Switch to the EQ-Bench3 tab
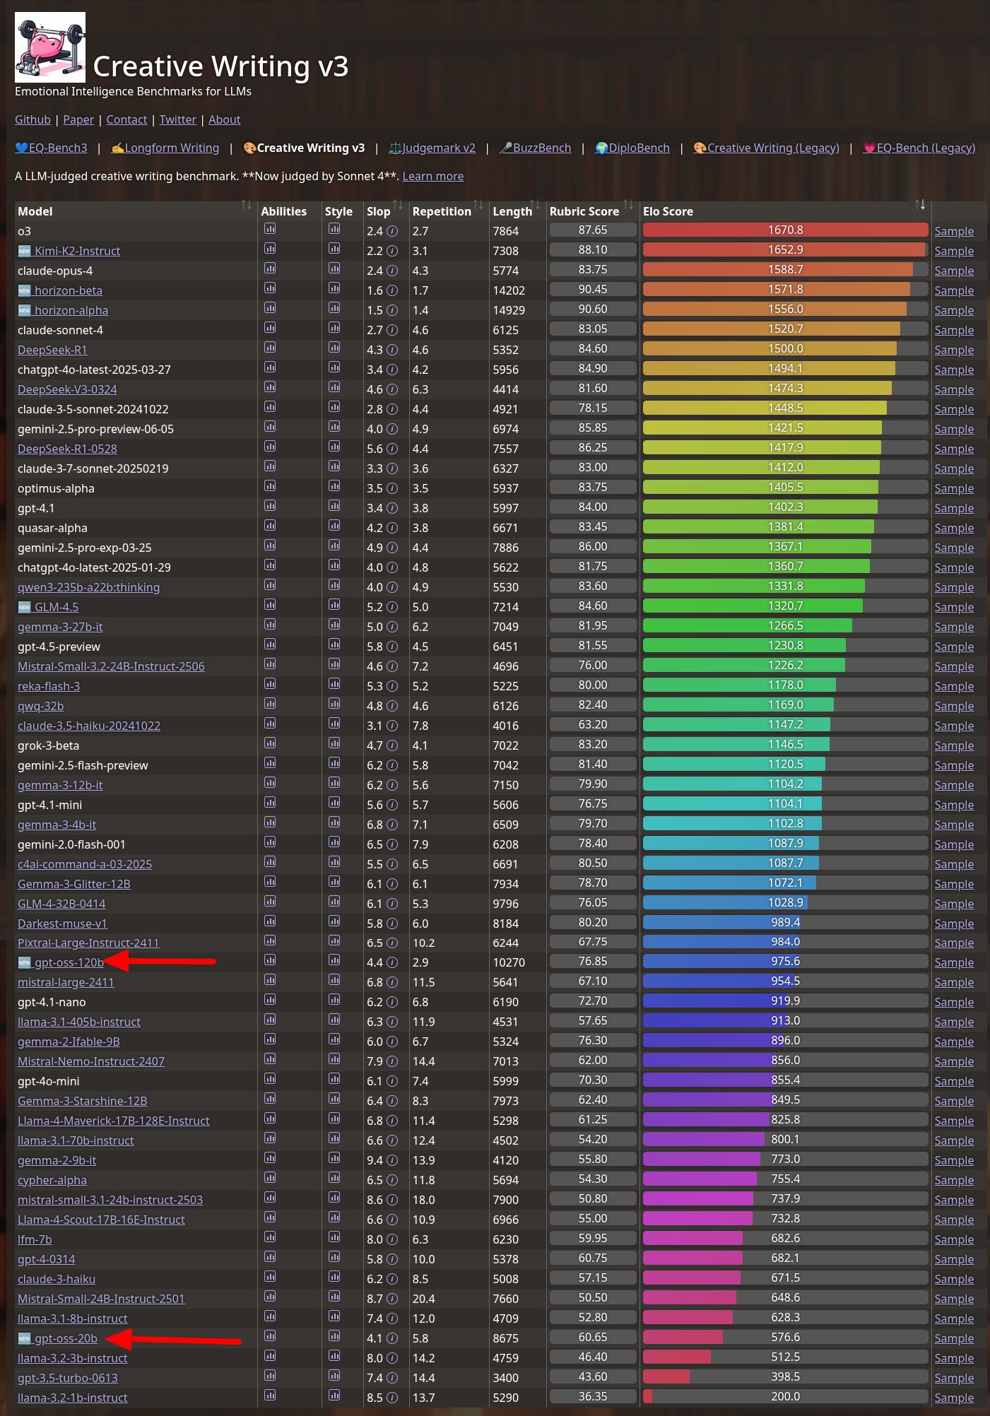 51,148
